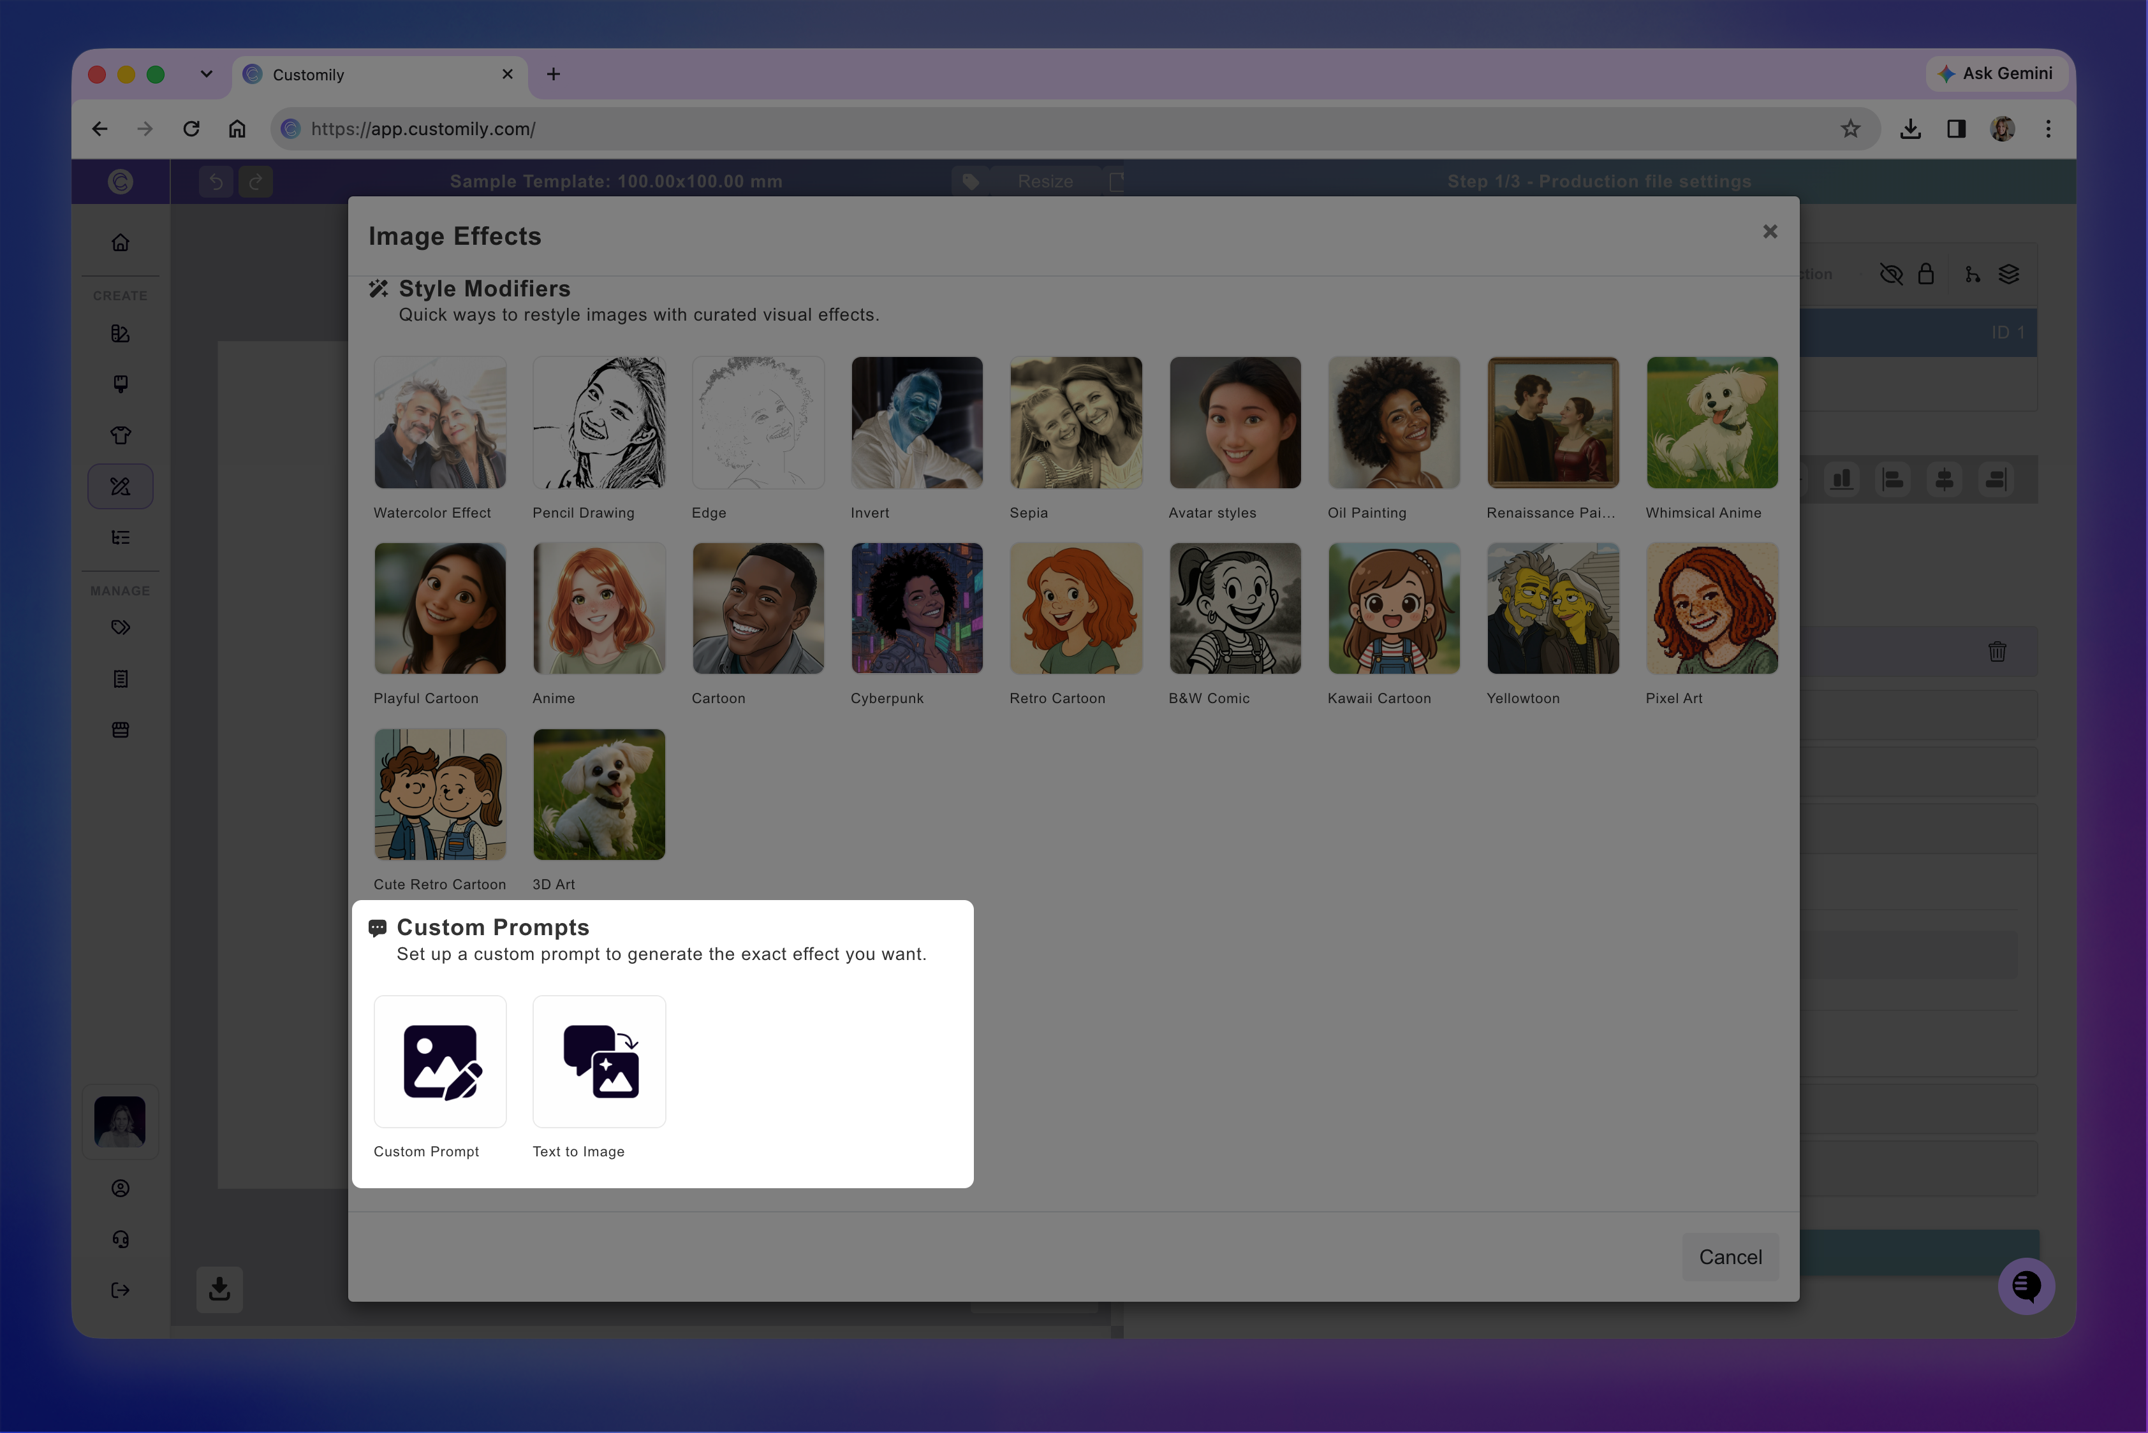Select the Watercolor Effect thumbnail

(x=440, y=422)
